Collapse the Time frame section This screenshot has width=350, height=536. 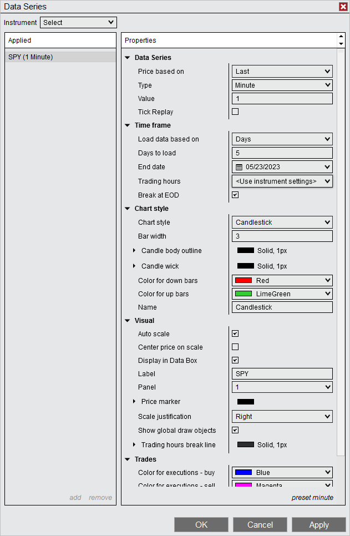pos(128,125)
